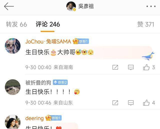Reply to 被折叠的狗's comment

tap(131, 103)
